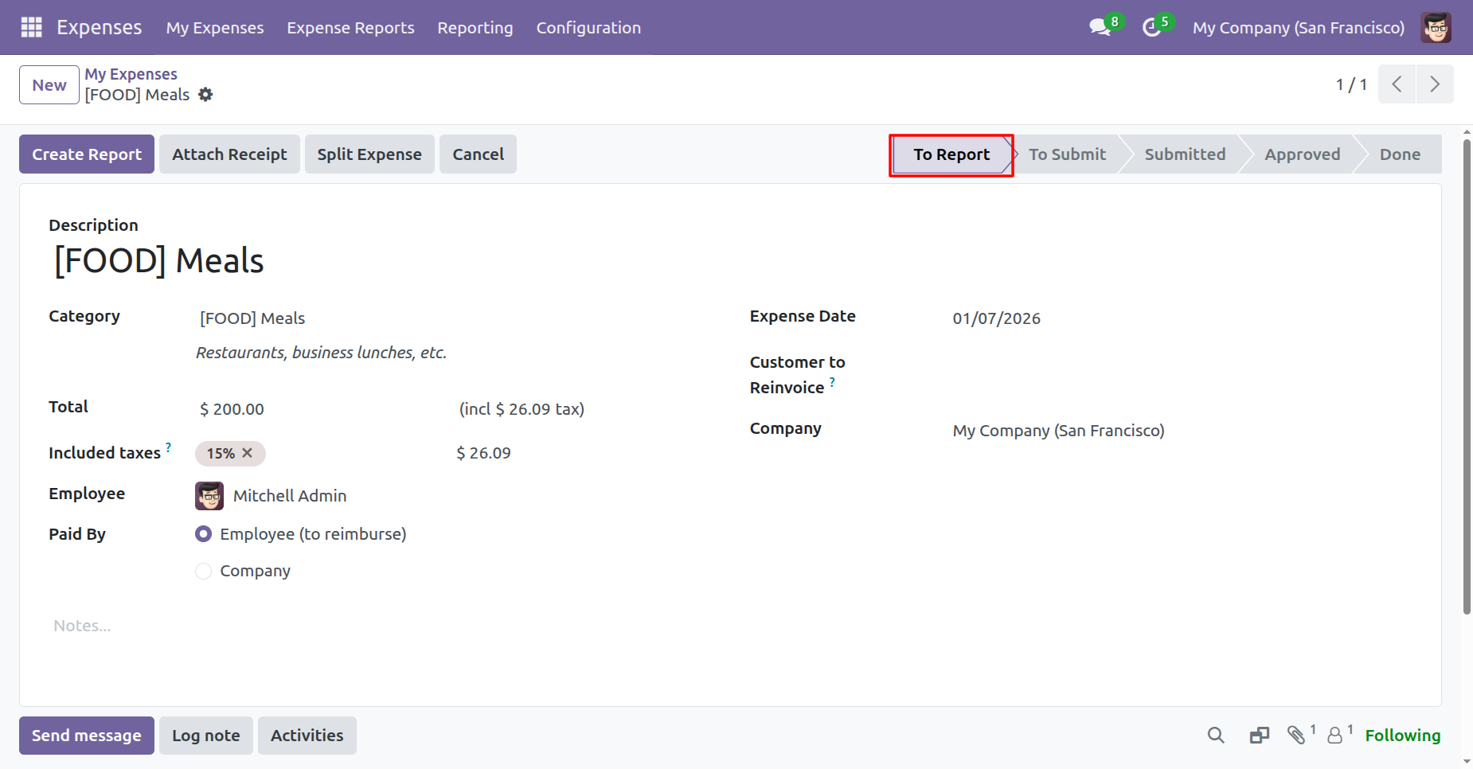The width and height of the screenshot is (1473, 769).
Task: Click the Create Report button
Action: click(x=87, y=154)
